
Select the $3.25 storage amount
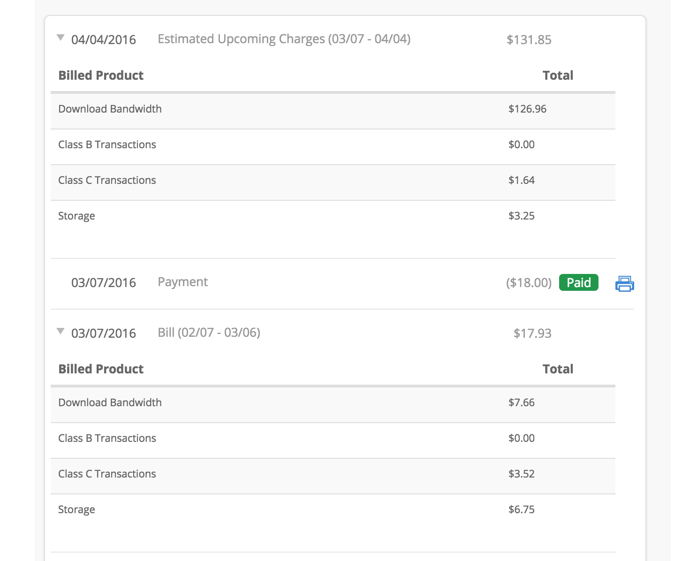[x=522, y=216]
